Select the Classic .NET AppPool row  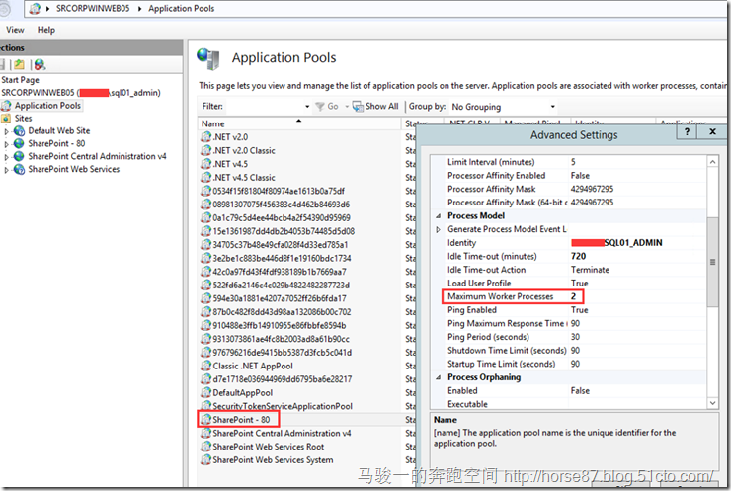click(253, 367)
